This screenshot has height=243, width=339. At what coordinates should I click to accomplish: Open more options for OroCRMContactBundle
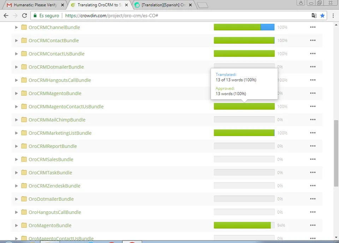[x=313, y=40]
